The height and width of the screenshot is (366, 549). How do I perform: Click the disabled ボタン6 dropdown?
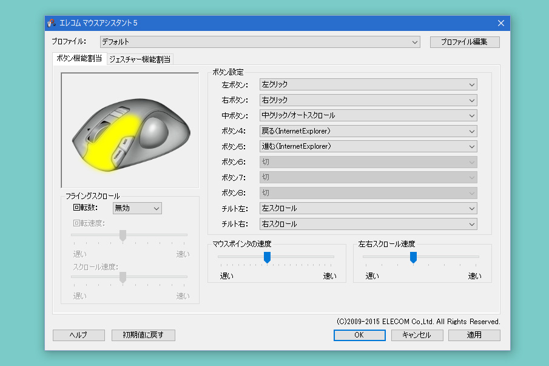(x=368, y=162)
